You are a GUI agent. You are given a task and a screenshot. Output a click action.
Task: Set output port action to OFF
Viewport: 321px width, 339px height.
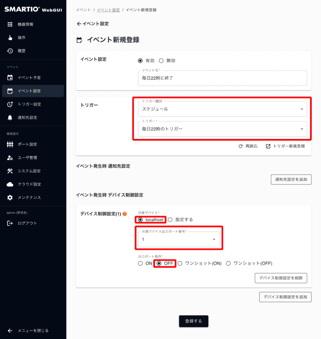pyautogui.click(x=159, y=263)
